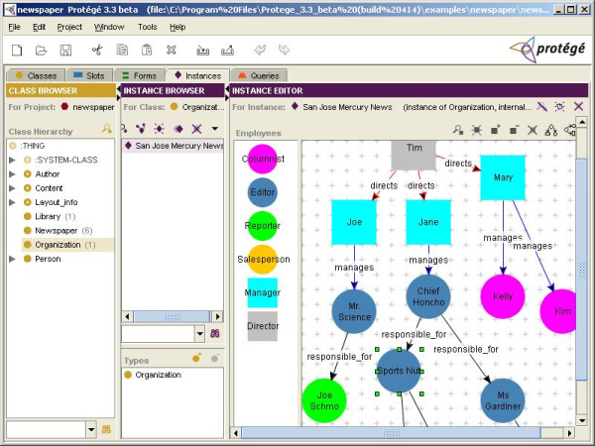Pick the magenta Columnist palette swatch
The image size is (595, 446).
262,159
